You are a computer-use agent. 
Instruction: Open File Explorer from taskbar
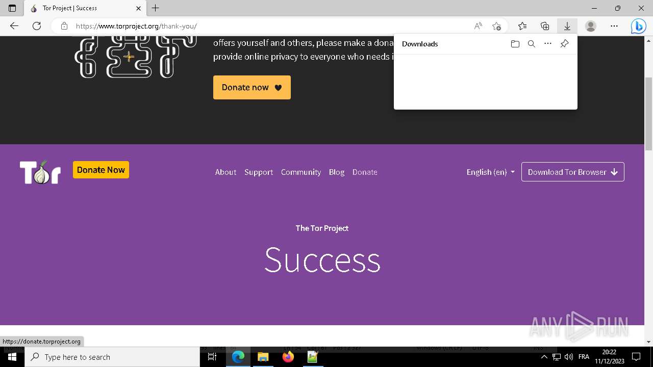[263, 357]
